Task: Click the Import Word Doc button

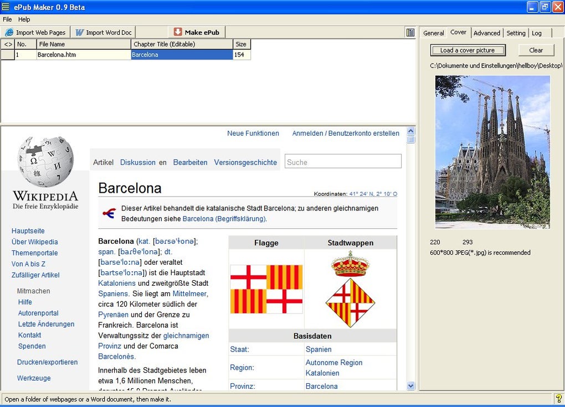Action: pos(104,33)
